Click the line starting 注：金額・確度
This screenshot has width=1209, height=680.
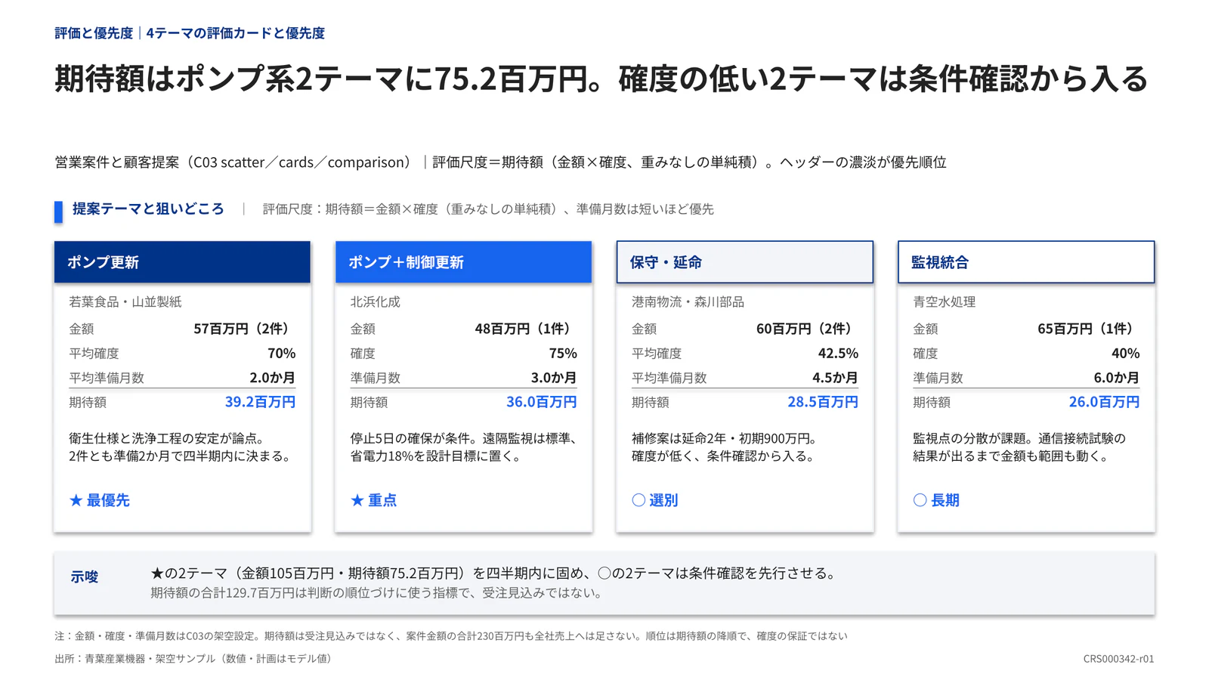(x=451, y=636)
